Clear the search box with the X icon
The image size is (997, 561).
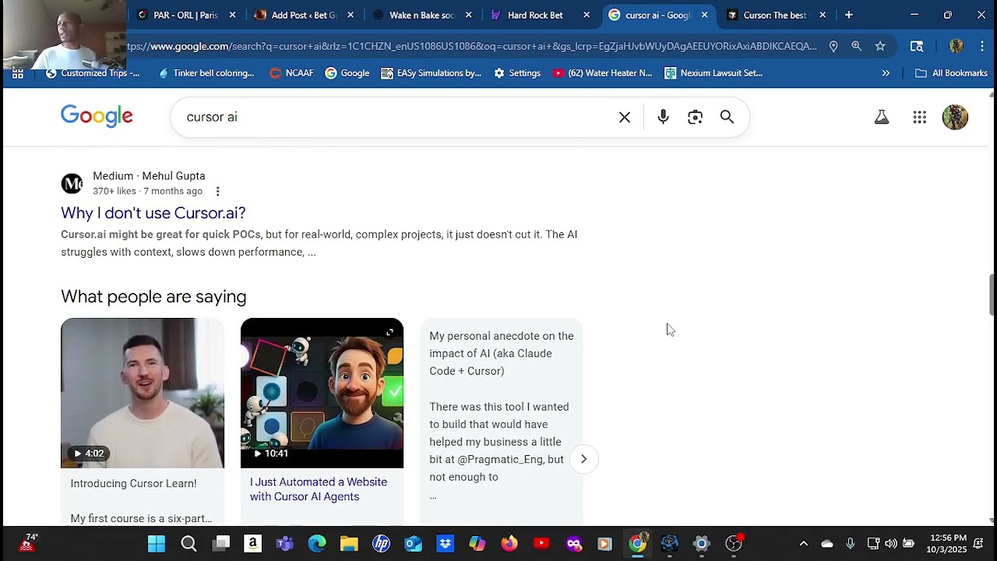point(625,117)
